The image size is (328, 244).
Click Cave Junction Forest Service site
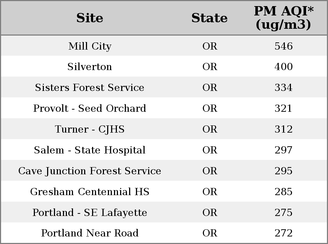click(90, 171)
